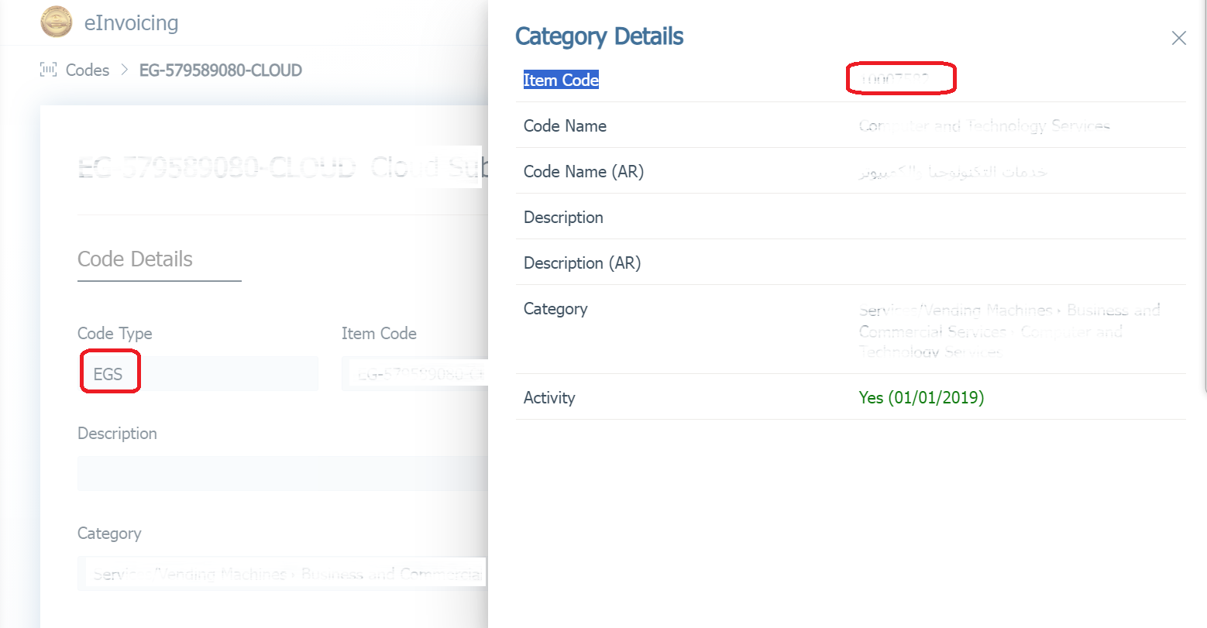Click the Category field on left form

click(x=283, y=574)
